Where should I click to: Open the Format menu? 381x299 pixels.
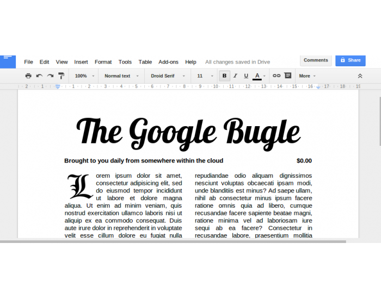(103, 62)
